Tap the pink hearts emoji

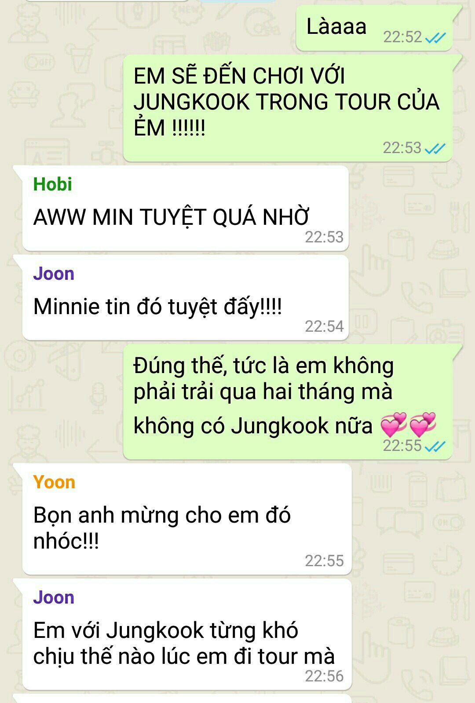[393, 425]
